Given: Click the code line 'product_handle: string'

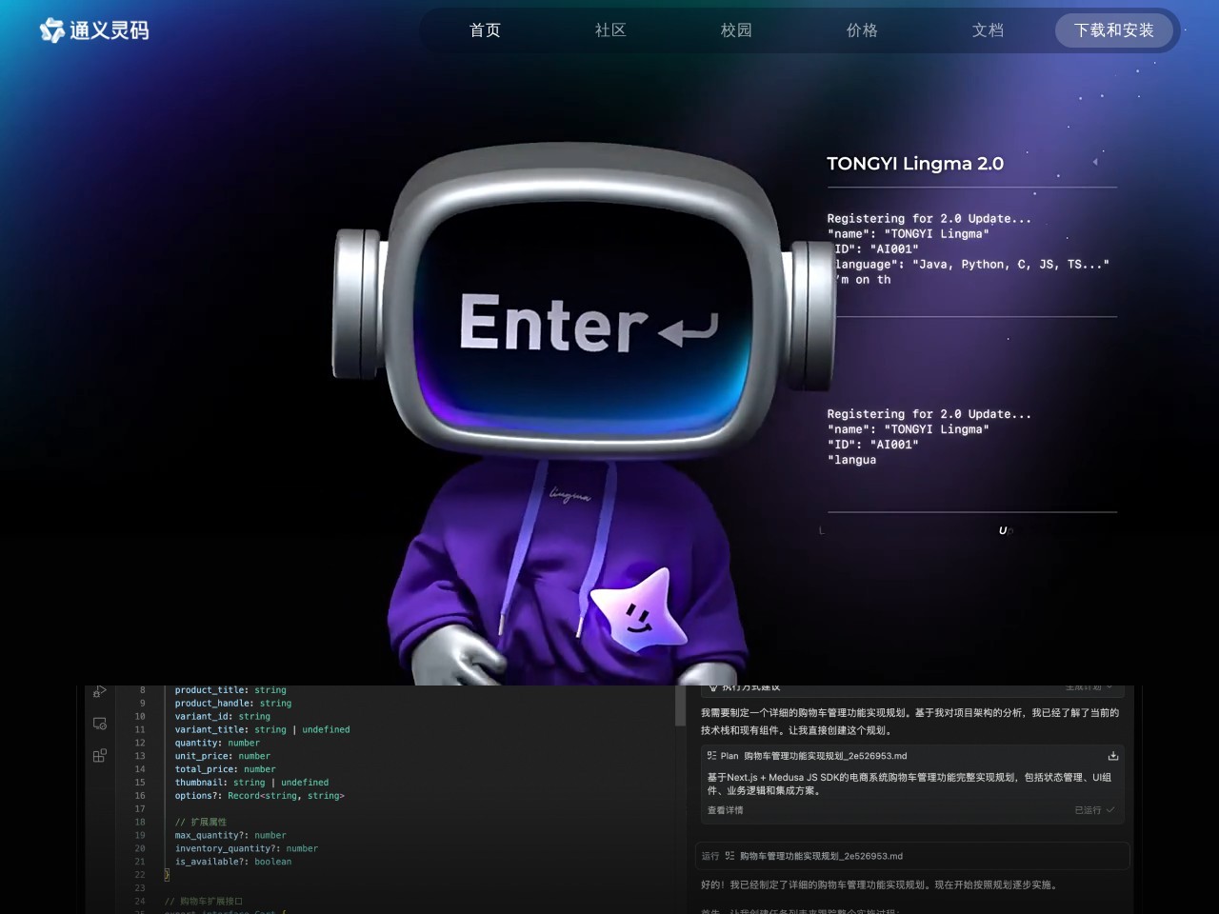Looking at the screenshot, I should [233, 704].
